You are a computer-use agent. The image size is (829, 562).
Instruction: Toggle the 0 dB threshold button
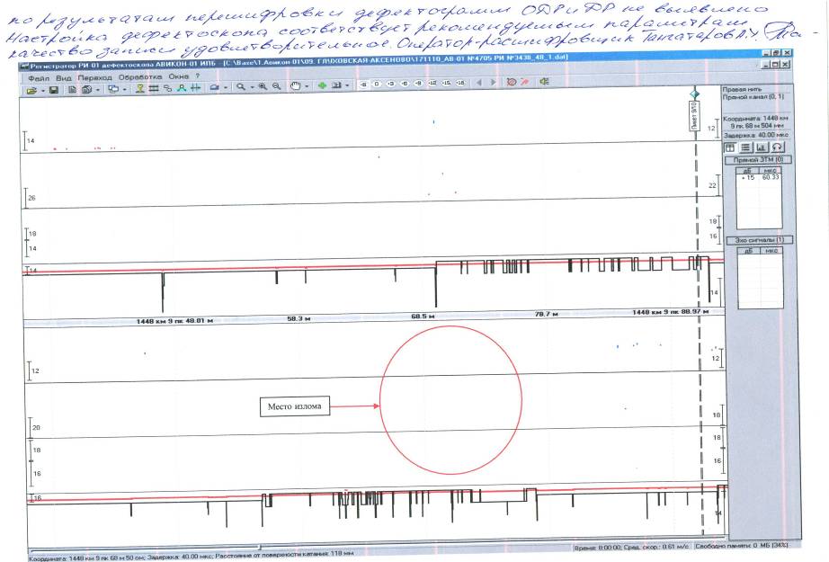point(377,83)
